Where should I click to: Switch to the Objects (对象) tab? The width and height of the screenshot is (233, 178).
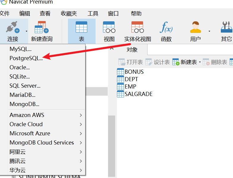132,50
